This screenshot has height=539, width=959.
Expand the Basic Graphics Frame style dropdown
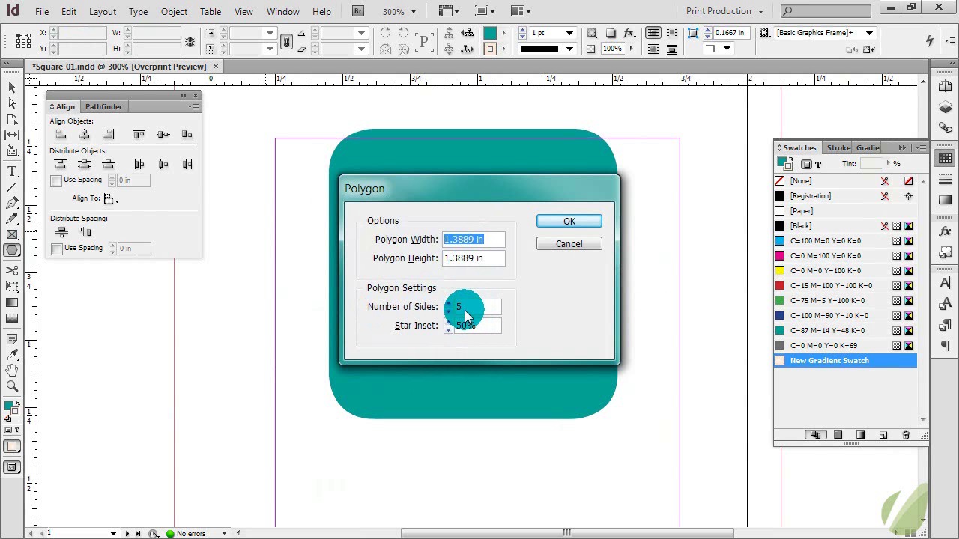(x=869, y=33)
